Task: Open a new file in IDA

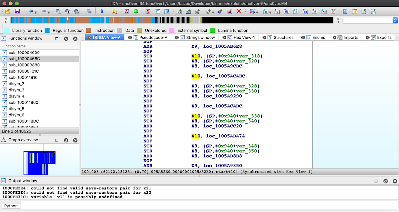Action: tap(7, 11)
